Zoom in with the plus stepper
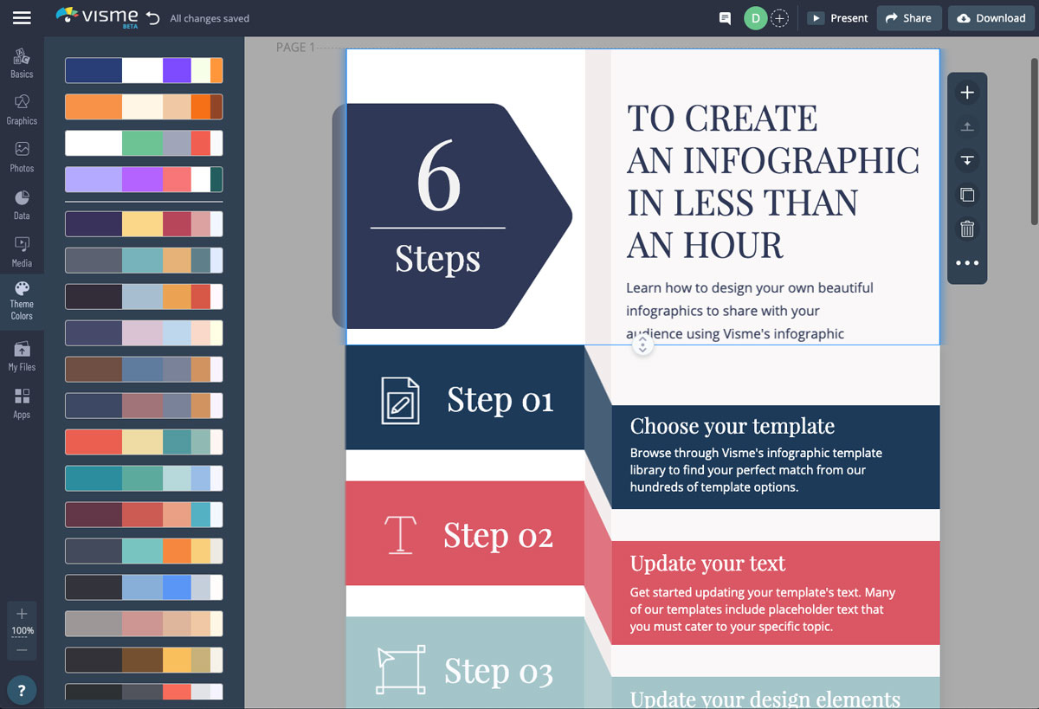Image resolution: width=1039 pixels, height=709 pixels. click(22, 614)
